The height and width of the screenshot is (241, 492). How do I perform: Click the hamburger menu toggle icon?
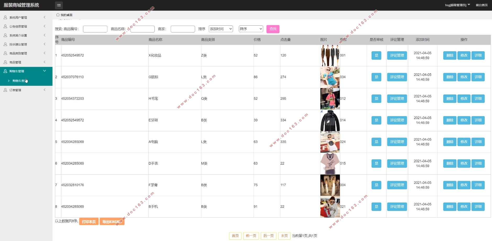[x=59, y=5]
